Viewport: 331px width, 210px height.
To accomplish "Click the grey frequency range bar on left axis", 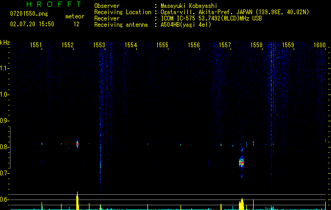I will 10,148.
